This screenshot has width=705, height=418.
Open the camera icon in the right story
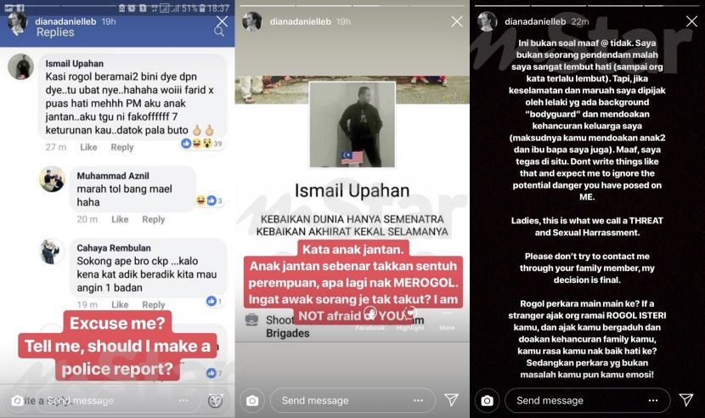coord(487,400)
